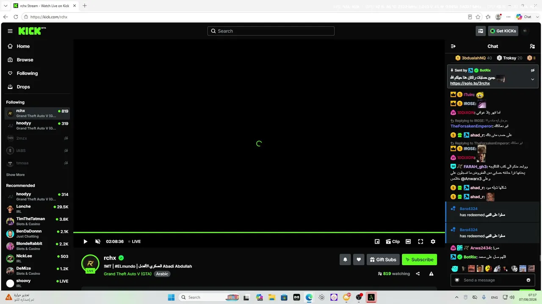Viewport: 542px width, 304px height.
Task: Show hidden system tray icons
Action: point(456,297)
